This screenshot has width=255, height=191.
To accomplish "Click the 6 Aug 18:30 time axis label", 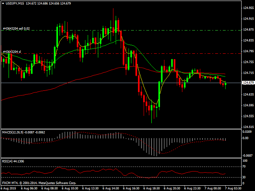I will tap(151, 189).
